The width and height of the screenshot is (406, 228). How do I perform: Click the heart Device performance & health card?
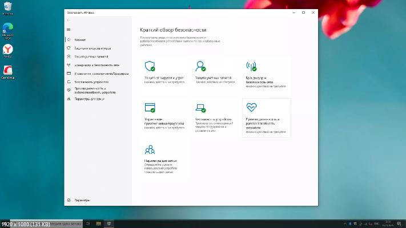(x=267, y=118)
